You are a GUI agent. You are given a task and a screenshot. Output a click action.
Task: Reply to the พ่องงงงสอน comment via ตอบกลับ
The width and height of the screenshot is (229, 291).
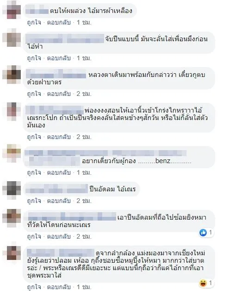pos(59,137)
